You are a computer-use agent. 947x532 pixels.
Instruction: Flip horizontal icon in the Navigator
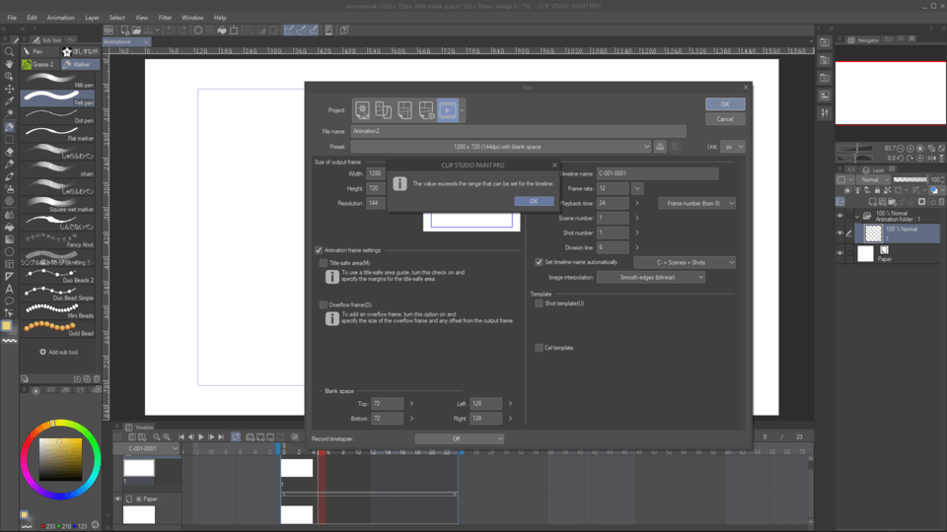[931, 158]
